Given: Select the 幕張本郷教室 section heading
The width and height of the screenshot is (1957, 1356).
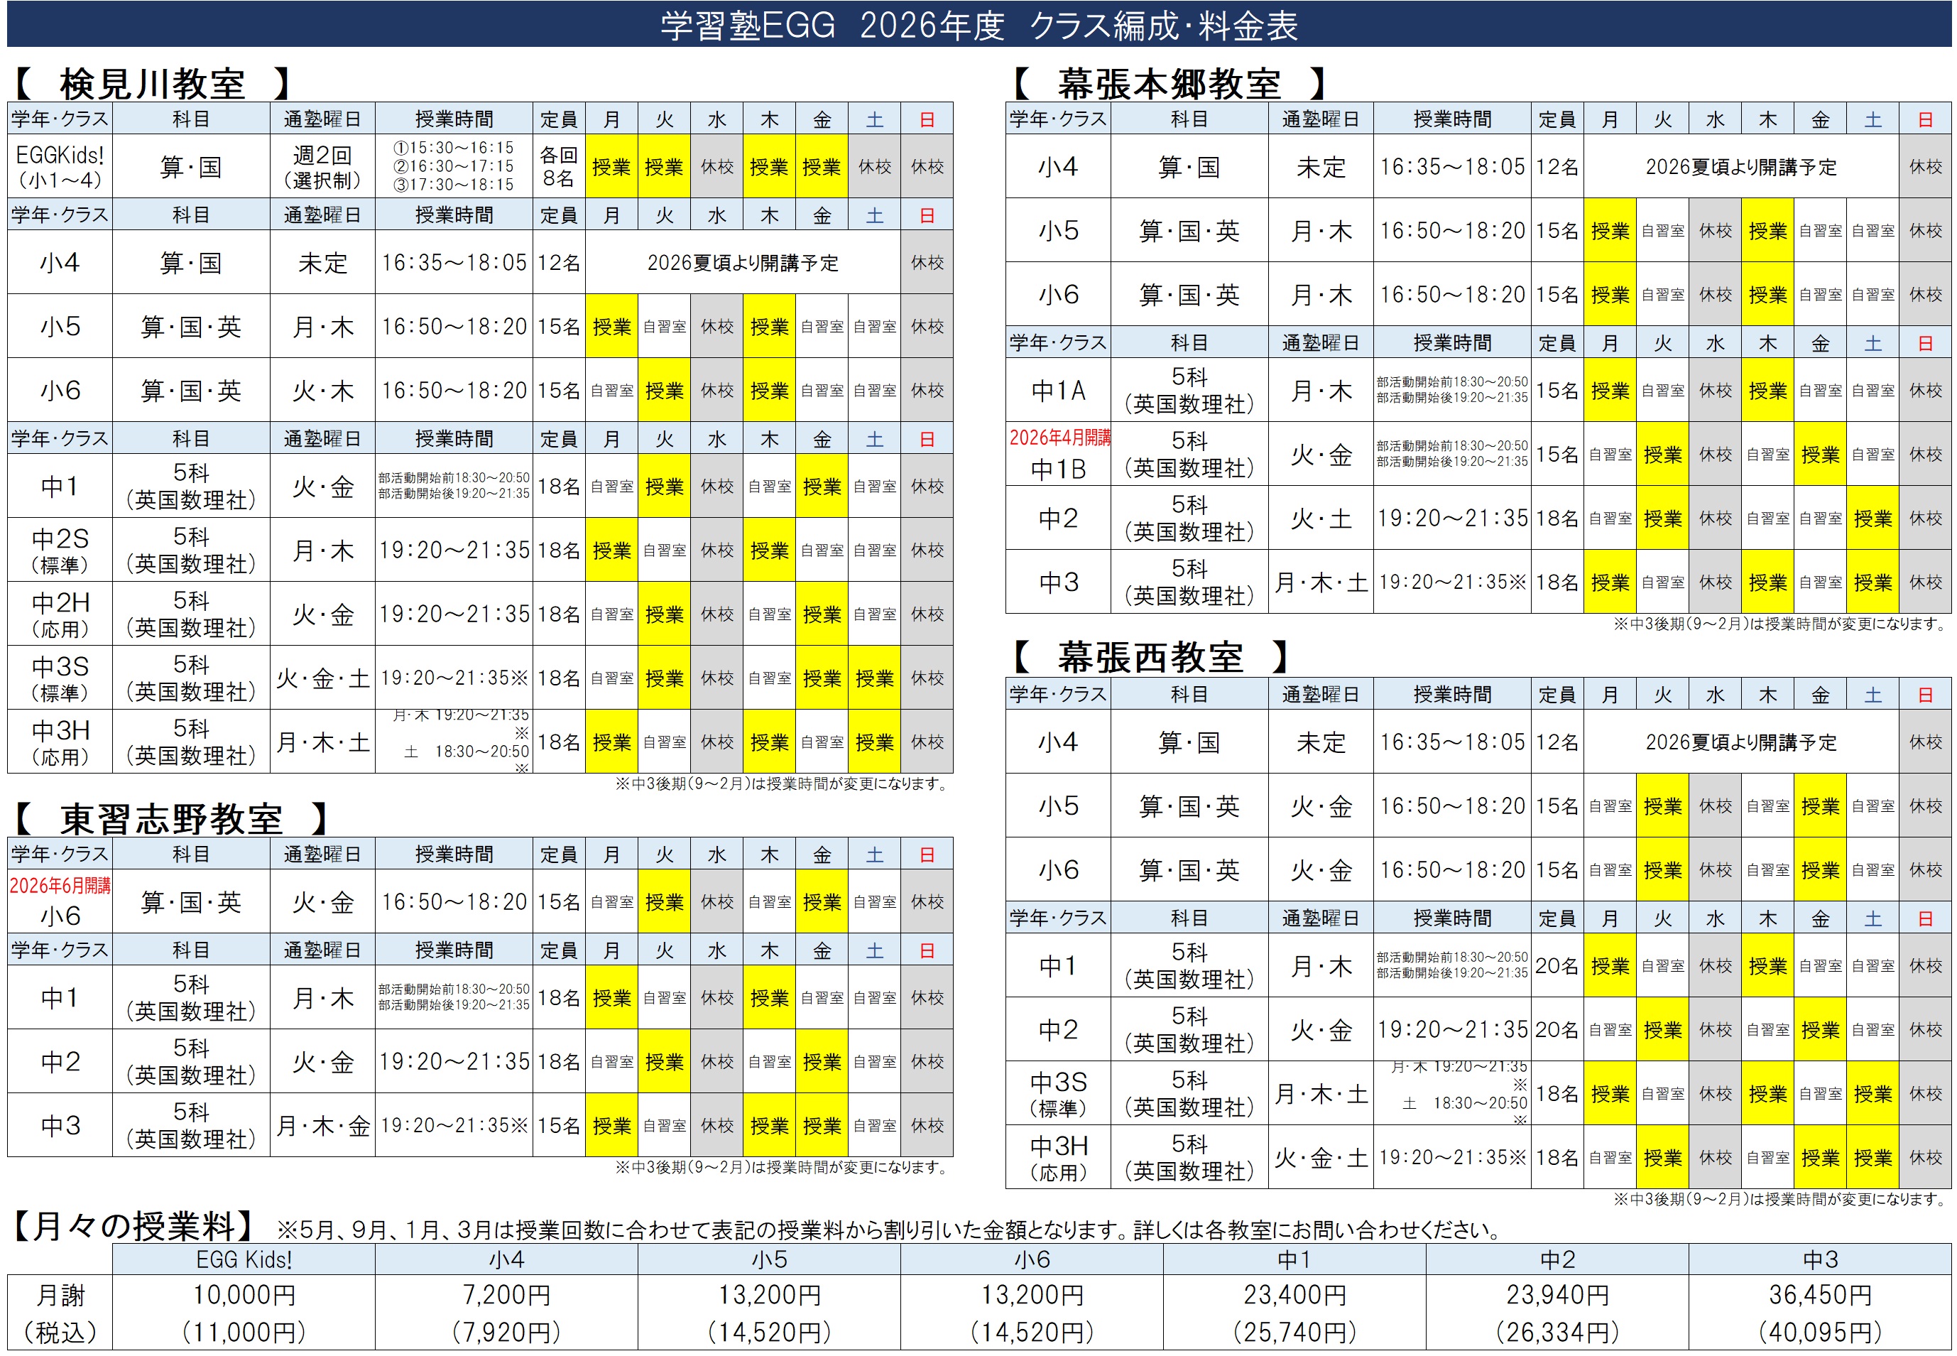Looking at the screenshot, I should [1169, 84].
